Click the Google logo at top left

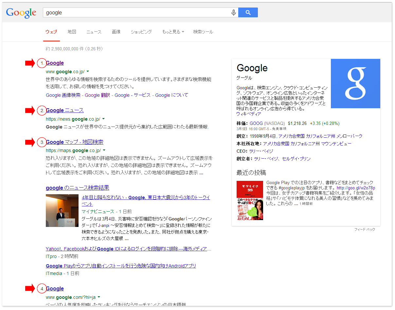coord(21,13)
